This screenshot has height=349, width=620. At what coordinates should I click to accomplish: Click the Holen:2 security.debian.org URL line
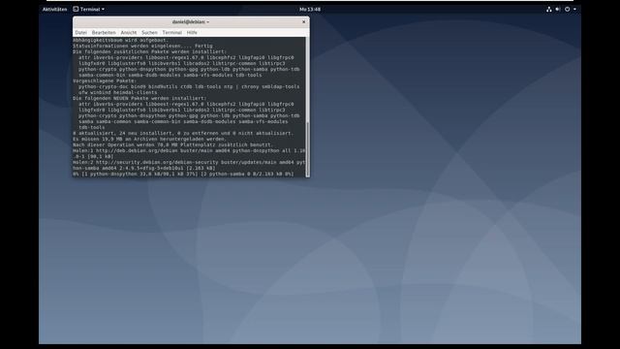(189, 162)
